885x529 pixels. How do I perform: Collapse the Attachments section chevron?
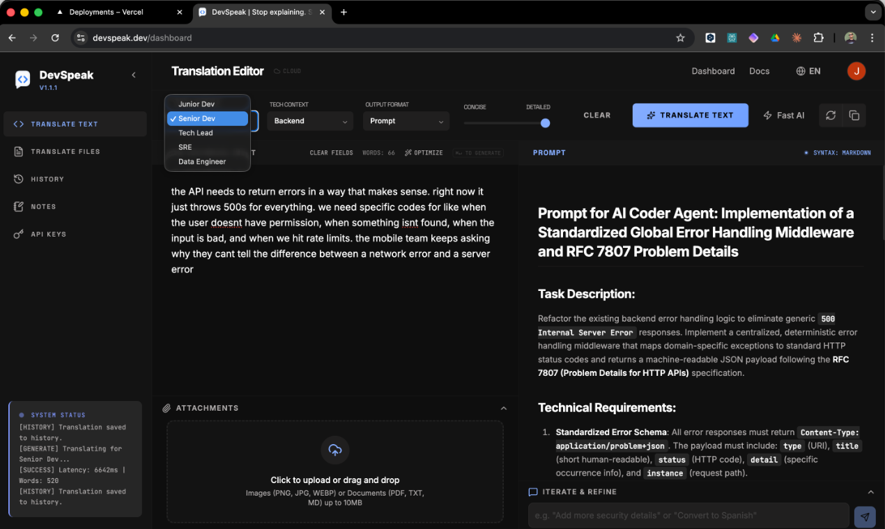tap(504, 409)
